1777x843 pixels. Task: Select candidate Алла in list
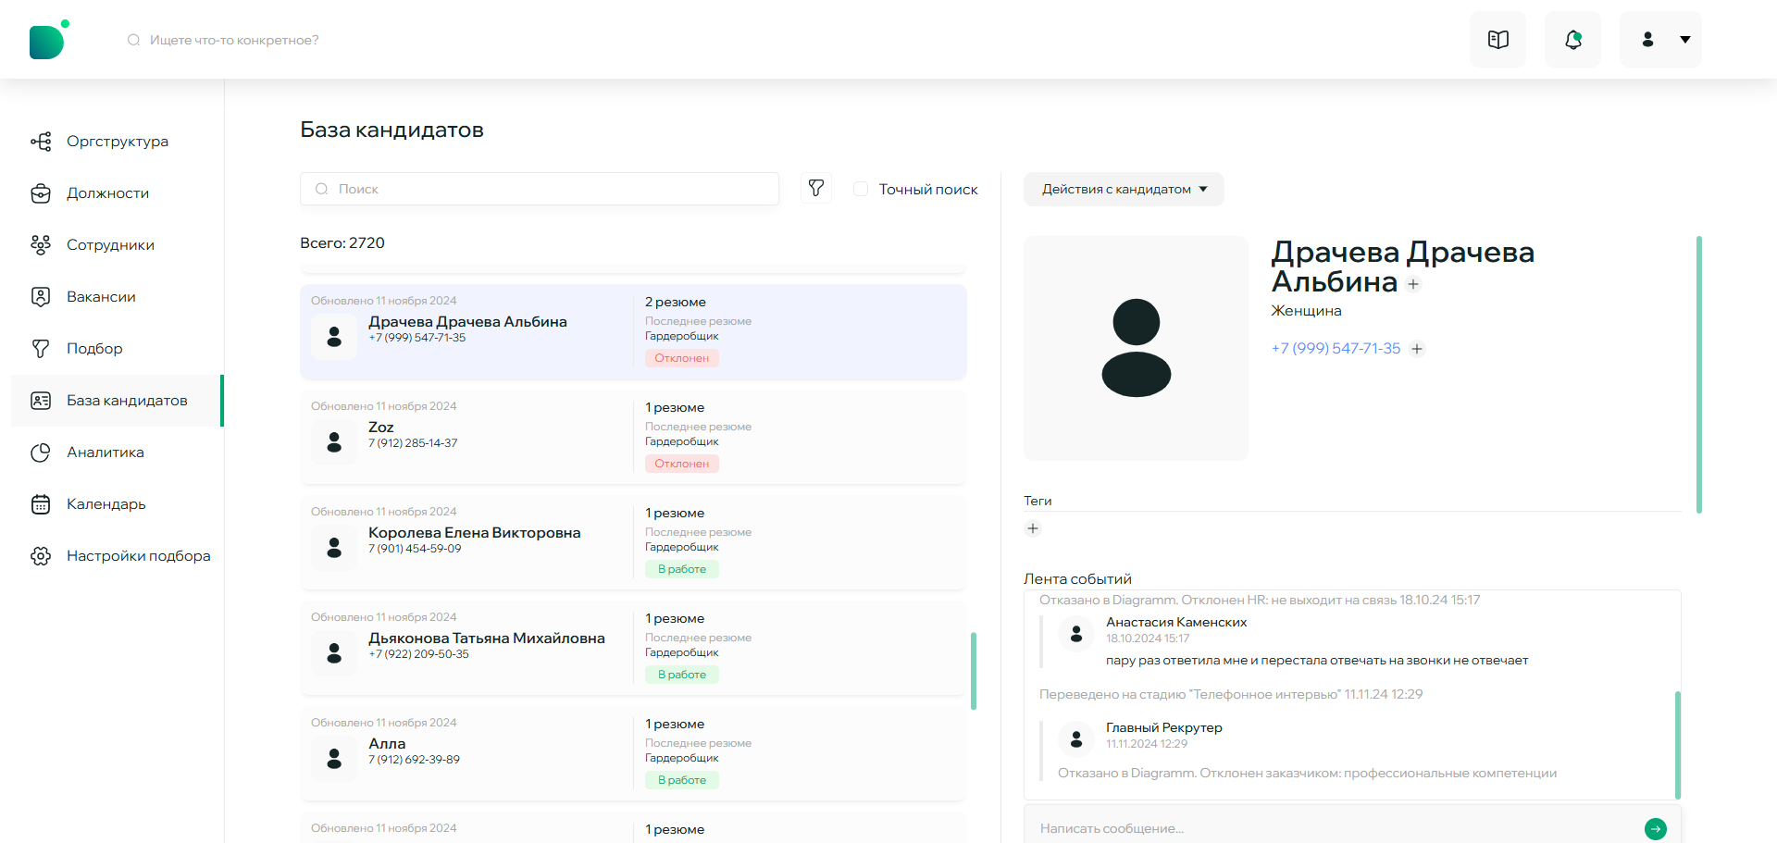click(x=633, y=753)
